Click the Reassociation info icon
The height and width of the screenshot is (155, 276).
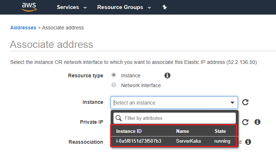(x=248, y=142)
